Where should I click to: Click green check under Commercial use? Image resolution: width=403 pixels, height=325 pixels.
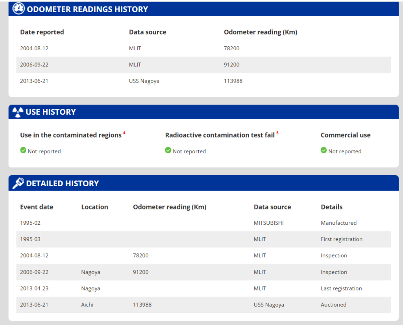pyautogui.click(x=324, y=151)
